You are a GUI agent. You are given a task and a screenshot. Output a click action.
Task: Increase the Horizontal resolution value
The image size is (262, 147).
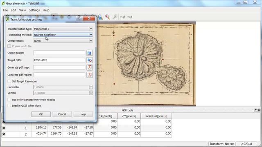pos(91,86)
